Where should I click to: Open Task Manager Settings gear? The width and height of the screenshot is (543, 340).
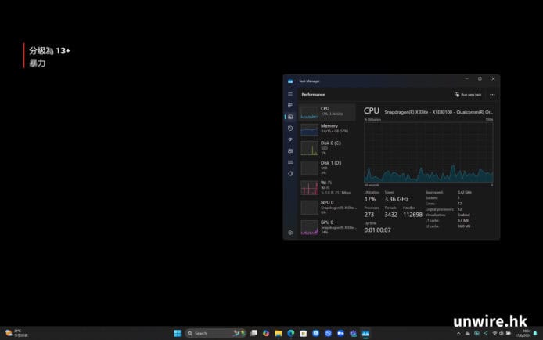pyautogui.click(x=290, y=232)
